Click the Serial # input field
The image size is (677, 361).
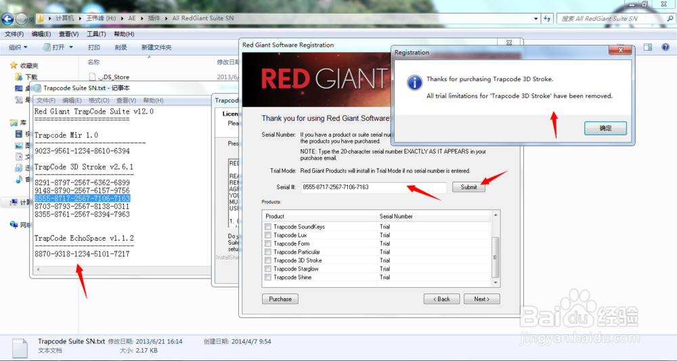pos(374,187)
